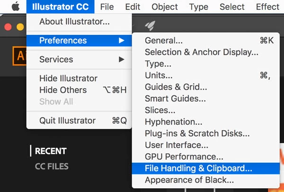Viewport: 284px width, 192px height.
Task: Open the Edit menu
Action: click(x=133, y=7)
